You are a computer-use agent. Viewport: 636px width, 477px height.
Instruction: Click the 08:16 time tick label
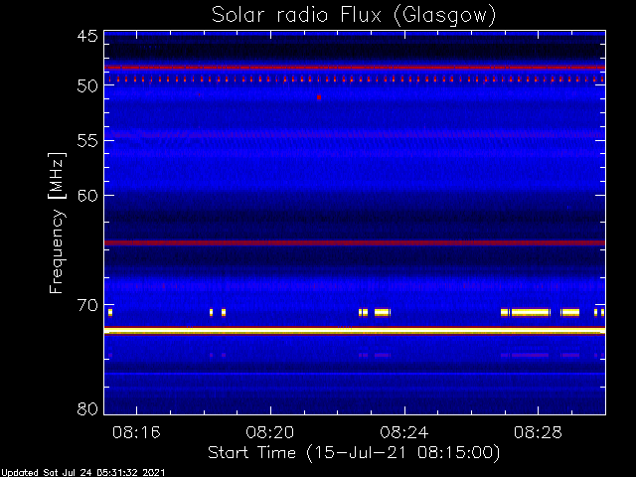click(x=137, y=432)
